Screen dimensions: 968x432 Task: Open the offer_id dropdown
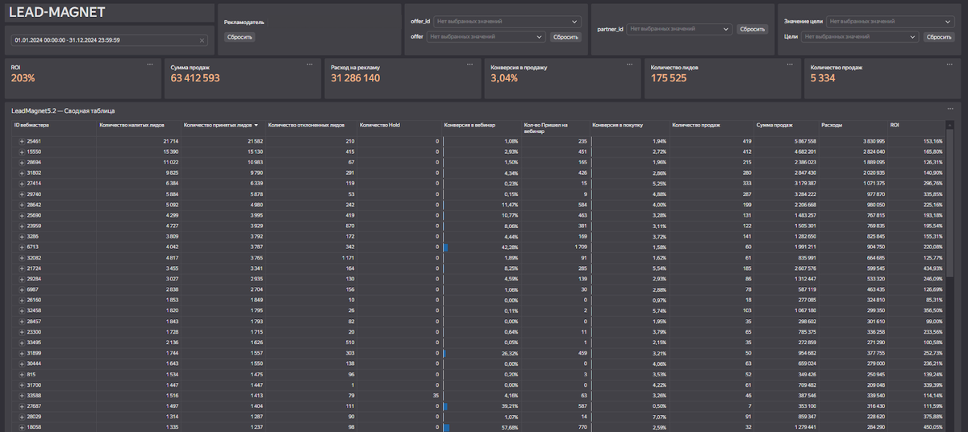click(x=507, y=22)
